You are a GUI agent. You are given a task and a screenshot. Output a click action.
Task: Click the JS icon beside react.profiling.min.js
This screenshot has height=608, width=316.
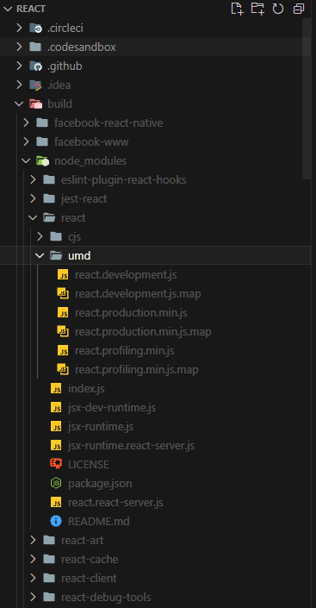click(x=63, y=351)
